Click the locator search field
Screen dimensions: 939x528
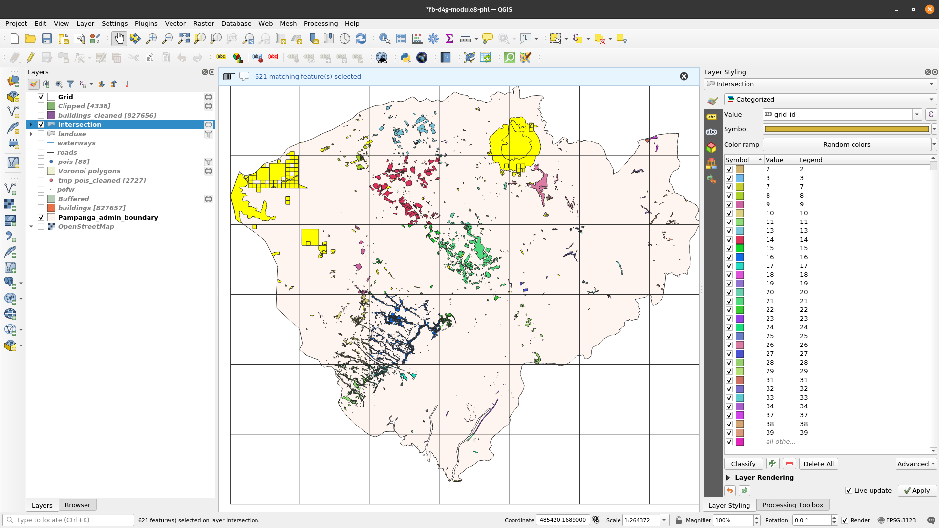tap(68, 520)
